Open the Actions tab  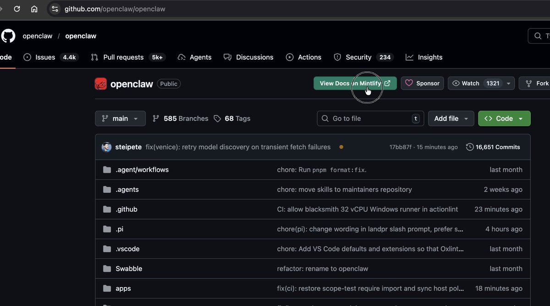pyautogui.click(x=303, y=57)
